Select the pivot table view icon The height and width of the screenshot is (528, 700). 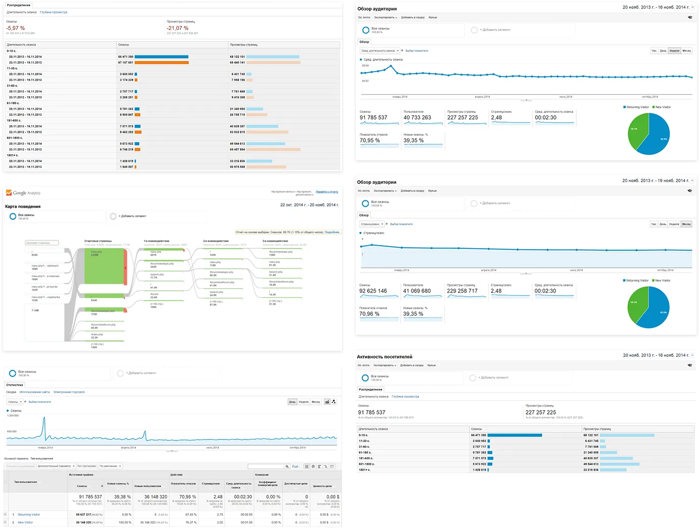pos(332,466)
